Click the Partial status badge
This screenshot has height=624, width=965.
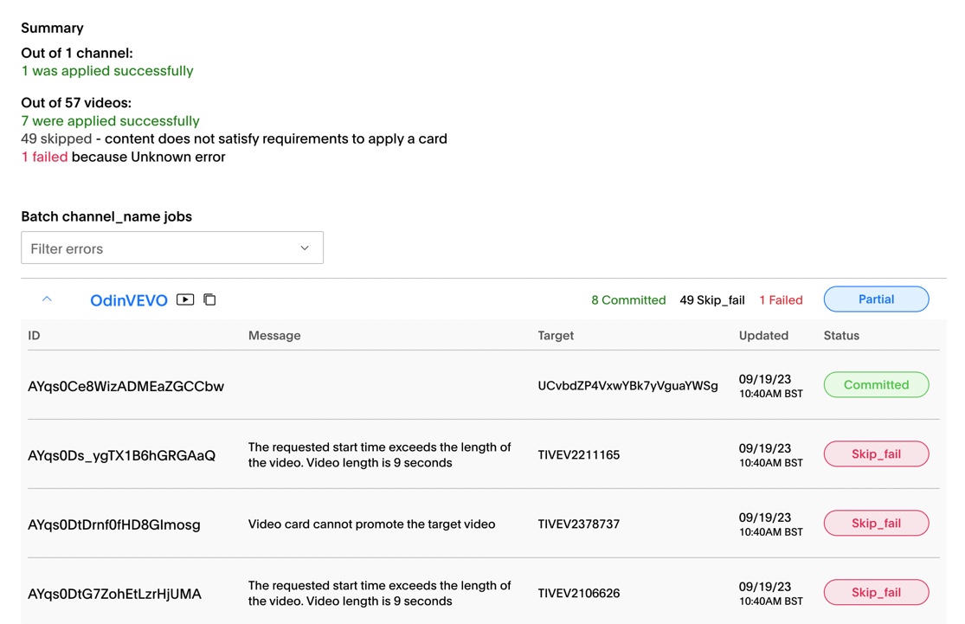point(877,299)
